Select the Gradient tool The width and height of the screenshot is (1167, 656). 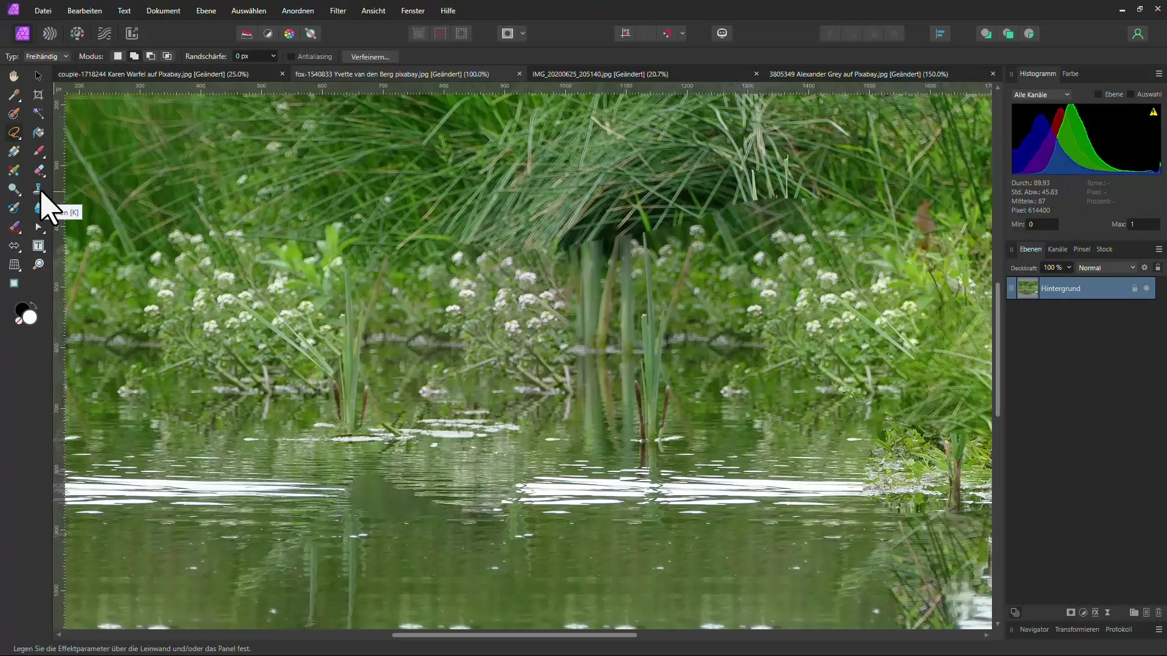(x=14, y=151)
